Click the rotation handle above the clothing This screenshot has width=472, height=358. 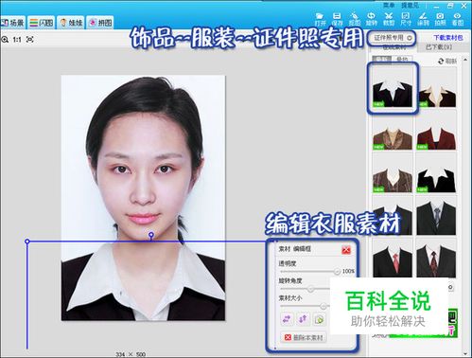[x=151, y=235]
